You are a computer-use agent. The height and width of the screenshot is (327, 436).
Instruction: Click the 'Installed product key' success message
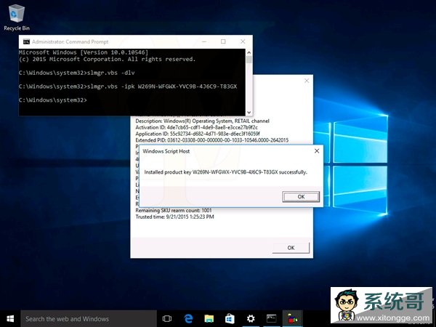point(226,172)
